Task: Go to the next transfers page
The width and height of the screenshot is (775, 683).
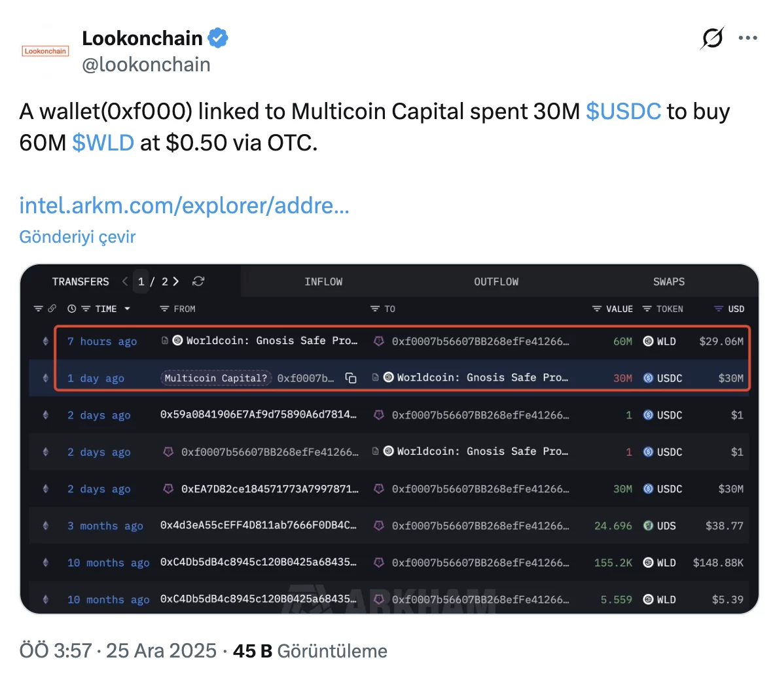Action: (x=176, y=281)
